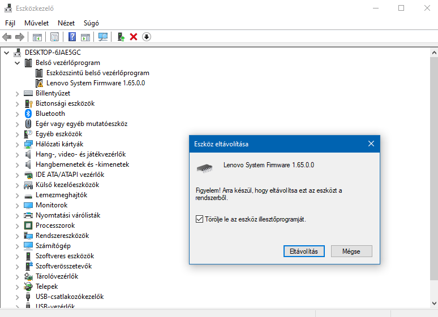This screenshot has width=438, height=317.
Task: Click the chip icon in the removal dialog
Action: pyautogui.click(x=204, y=168)
